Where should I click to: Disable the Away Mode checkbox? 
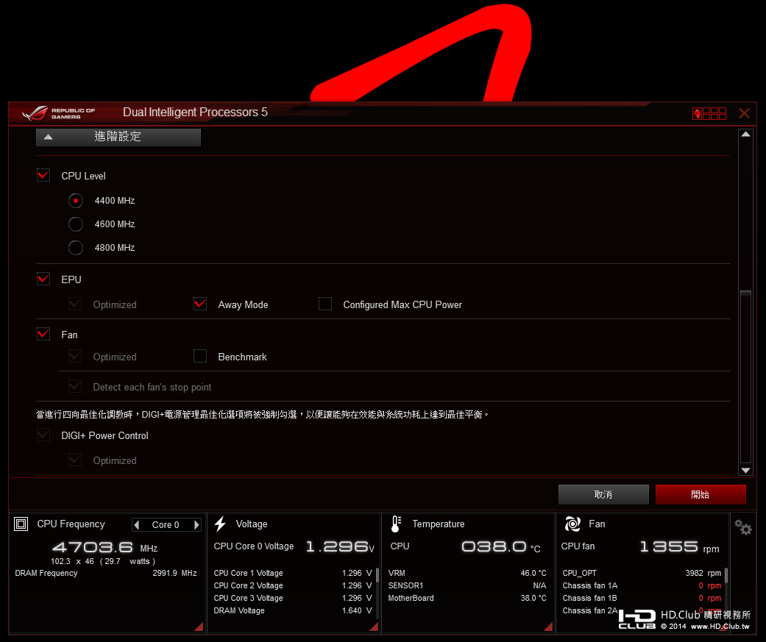(200, 304)
